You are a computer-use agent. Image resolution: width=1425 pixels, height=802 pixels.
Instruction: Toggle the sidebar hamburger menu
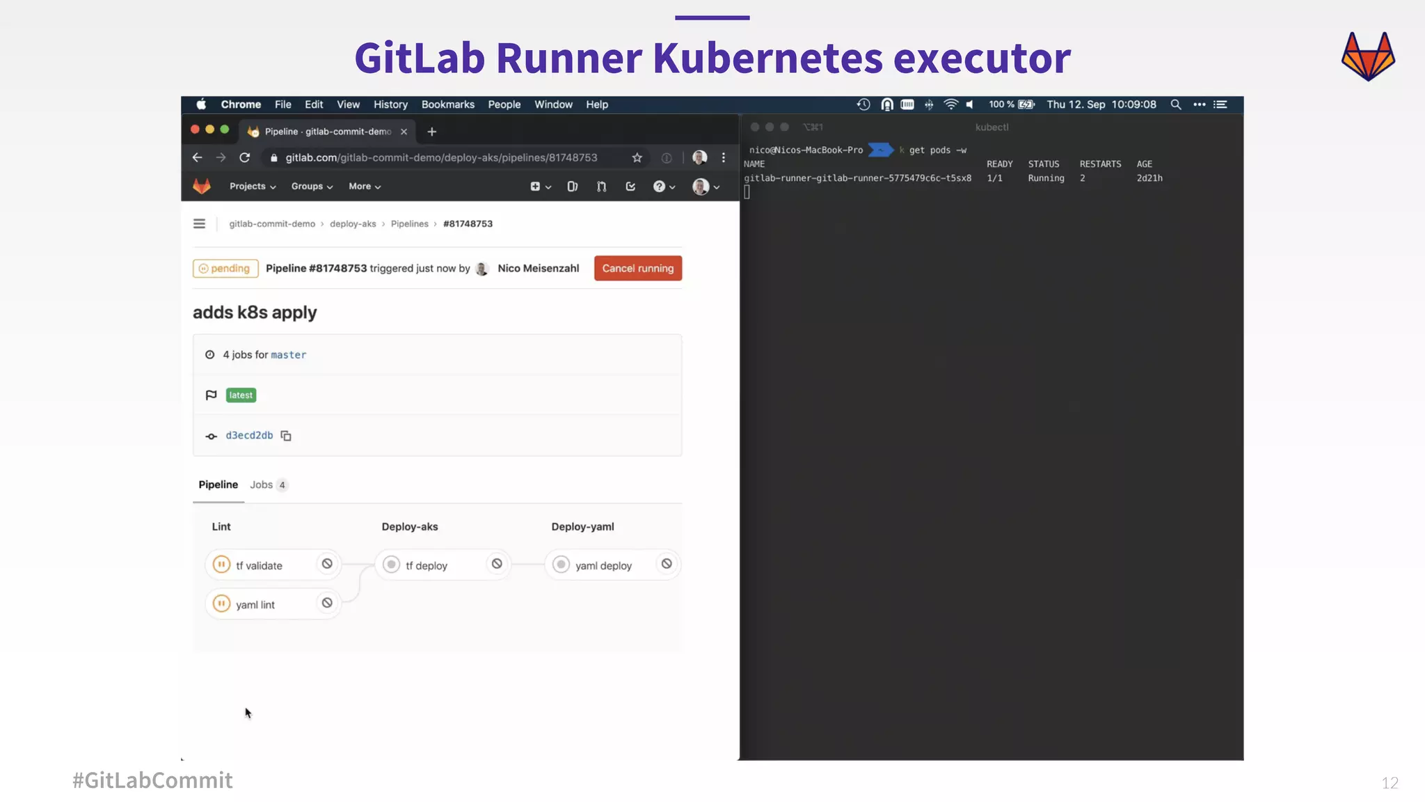199,223
